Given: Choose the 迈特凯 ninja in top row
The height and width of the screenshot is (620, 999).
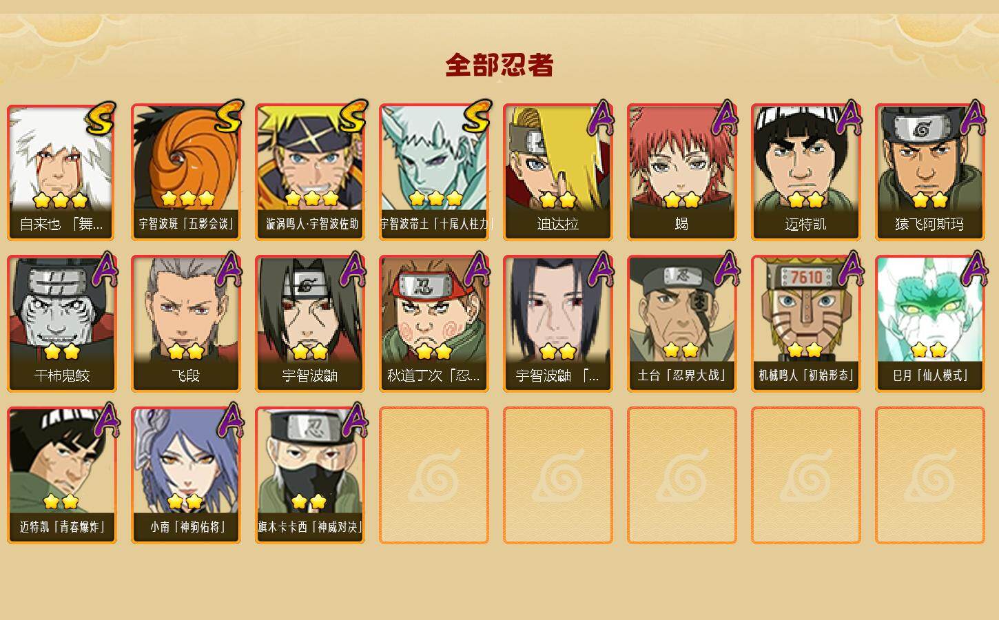Looking at the screenshot, I should (x=806, y=172).
